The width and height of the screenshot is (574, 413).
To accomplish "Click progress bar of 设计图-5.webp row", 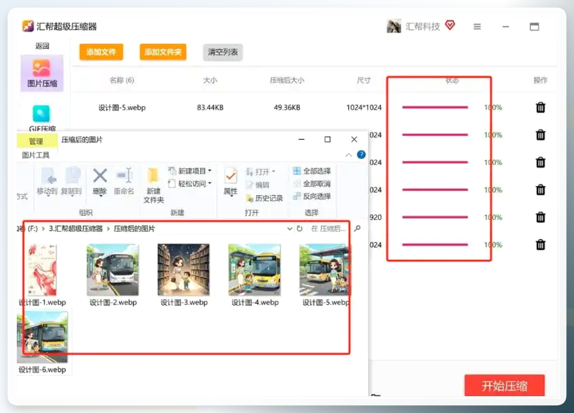I will (435, 107).
